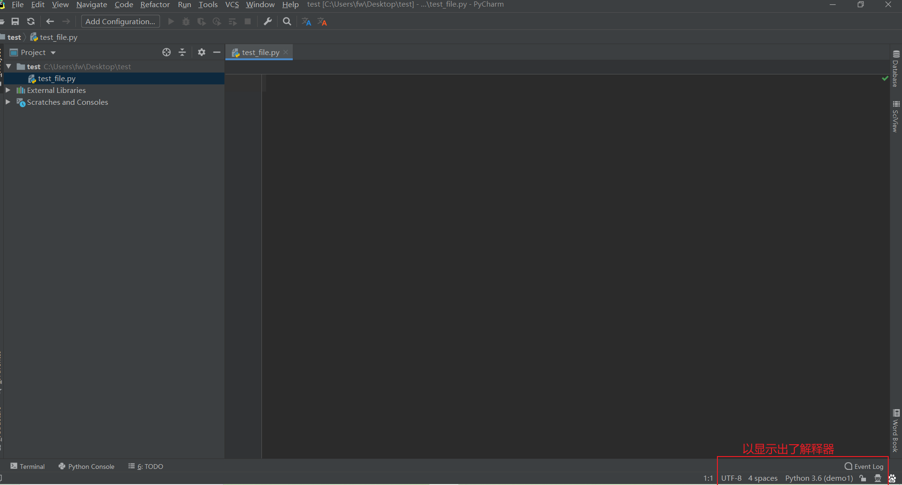The image size is (902, 485).
Task: Open the Refactor menu
Action: [x=155, y=5]
